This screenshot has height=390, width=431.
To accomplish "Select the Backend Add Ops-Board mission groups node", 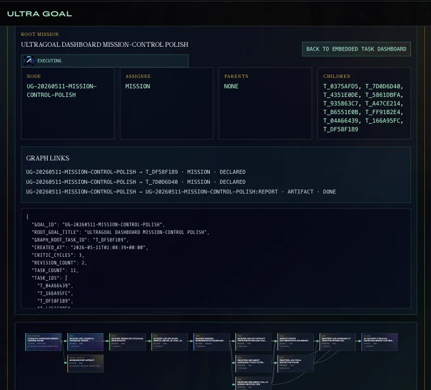I will [169, 342].
